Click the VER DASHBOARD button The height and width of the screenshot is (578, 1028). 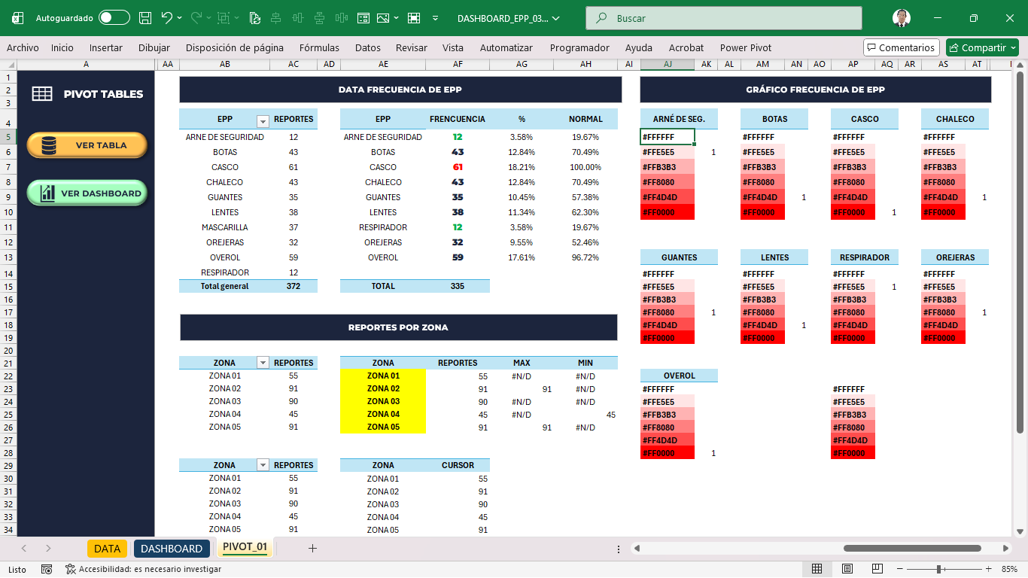(x=87, y=193)
